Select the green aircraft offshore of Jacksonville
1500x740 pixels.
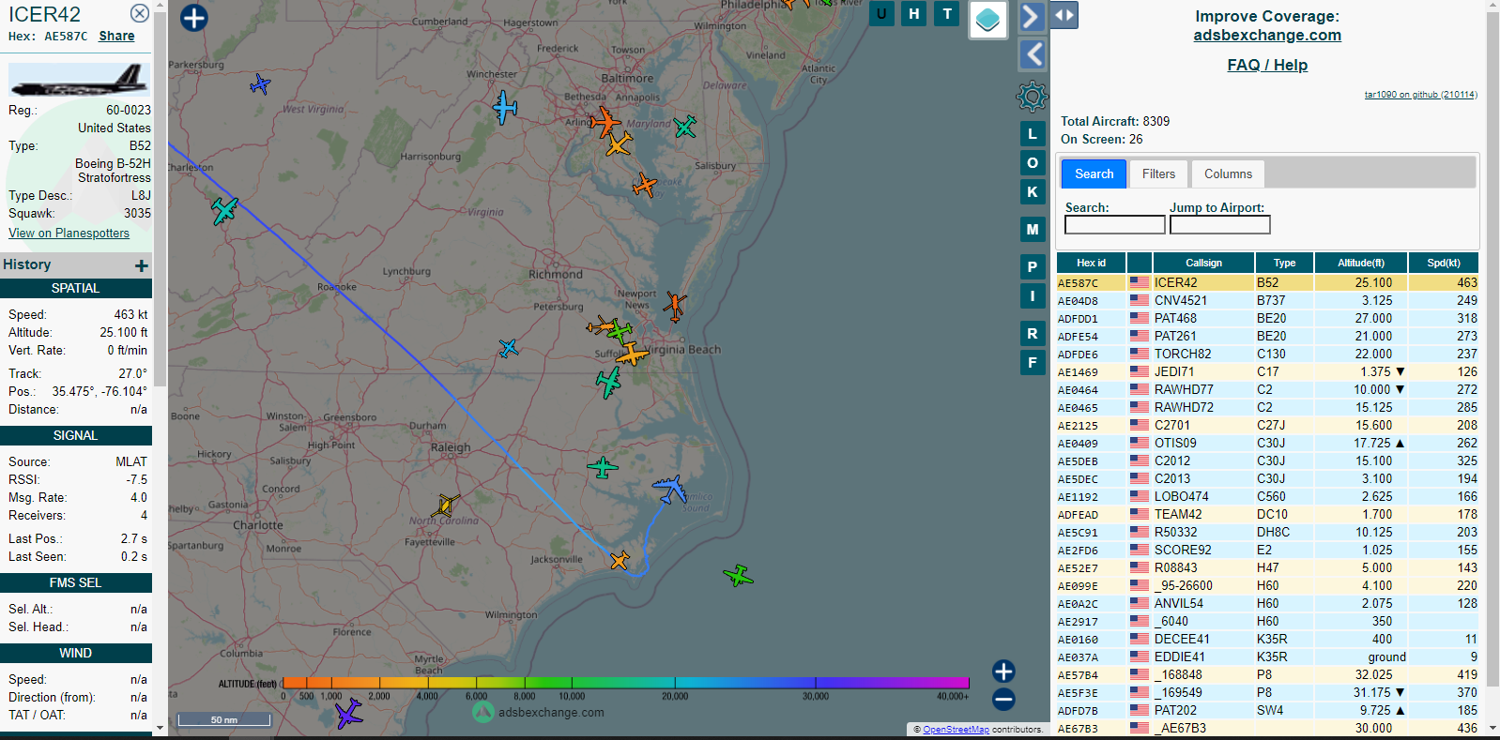click(x=739, y=575)
